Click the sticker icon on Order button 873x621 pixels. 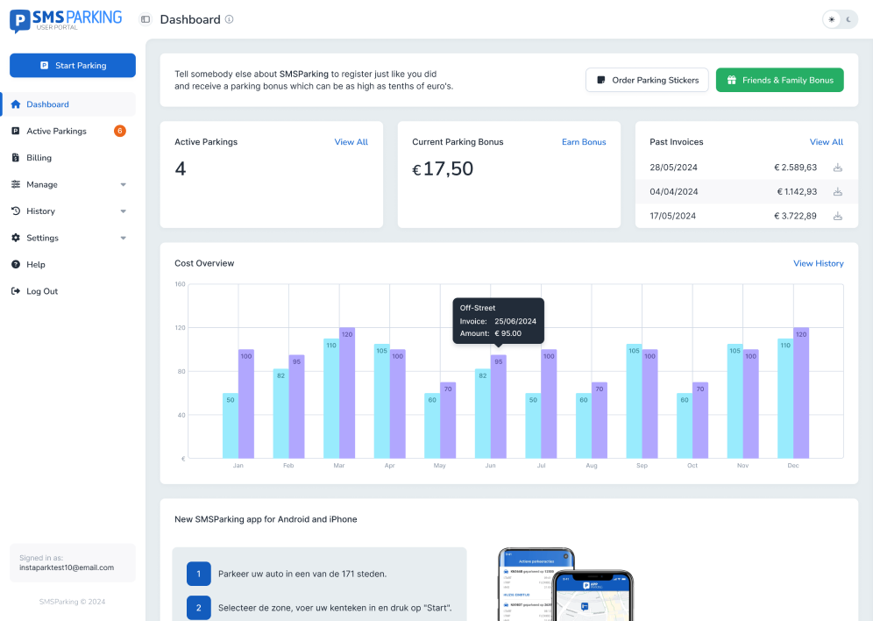click(600, 80)
